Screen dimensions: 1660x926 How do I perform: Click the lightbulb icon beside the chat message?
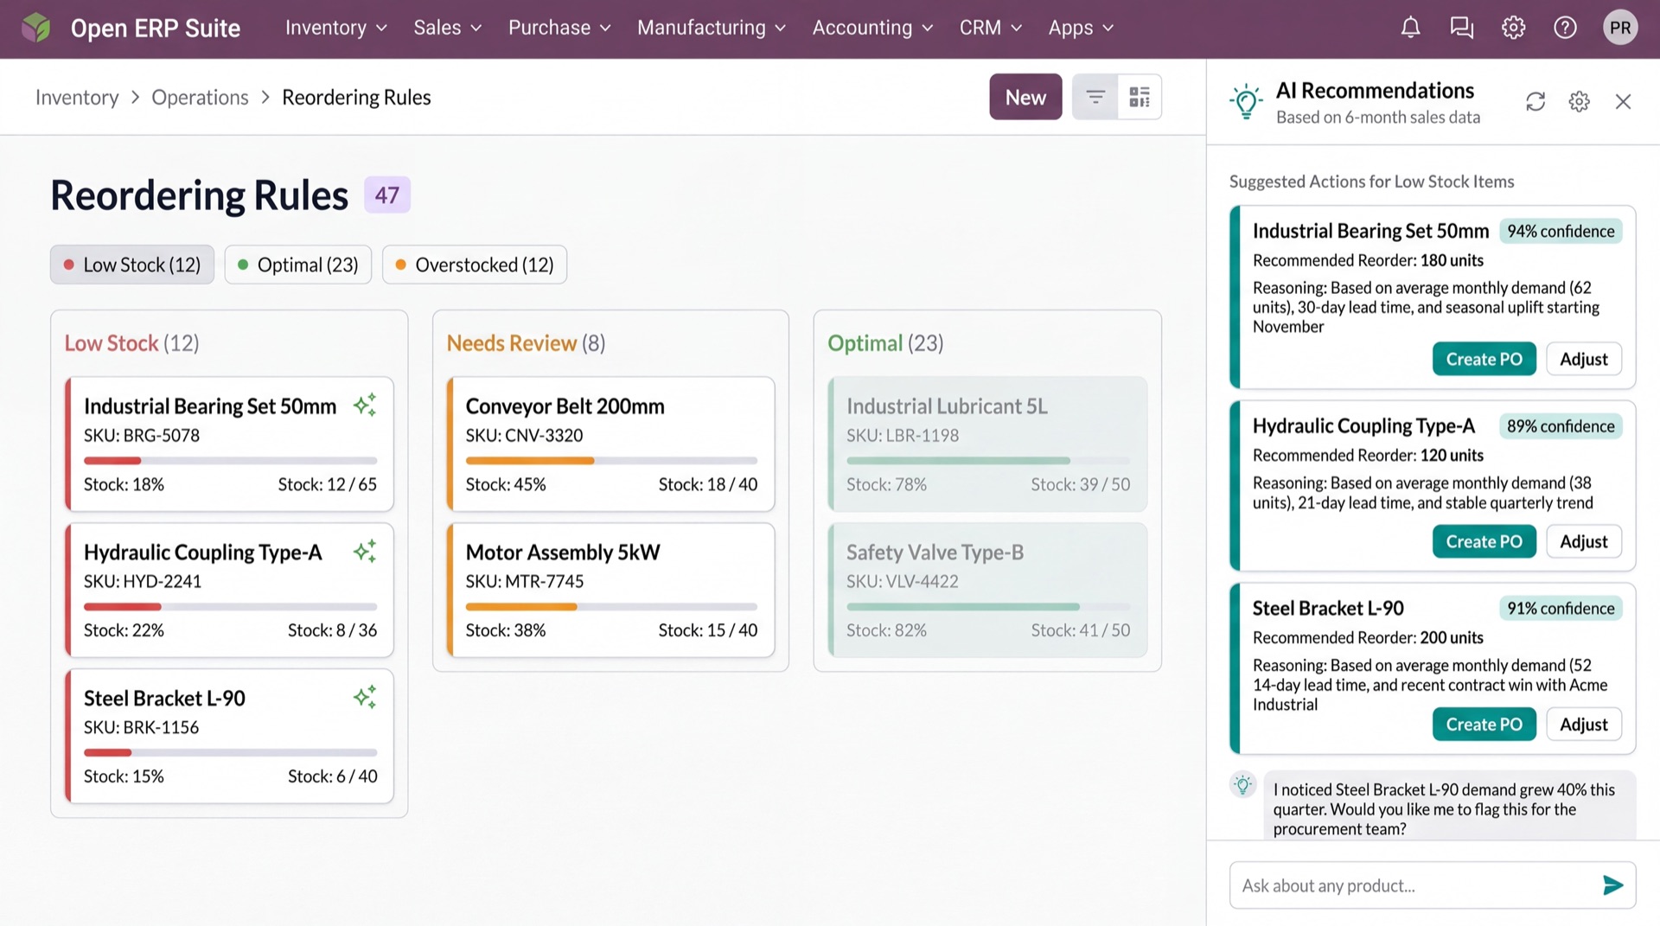(x=1242, y=785)
